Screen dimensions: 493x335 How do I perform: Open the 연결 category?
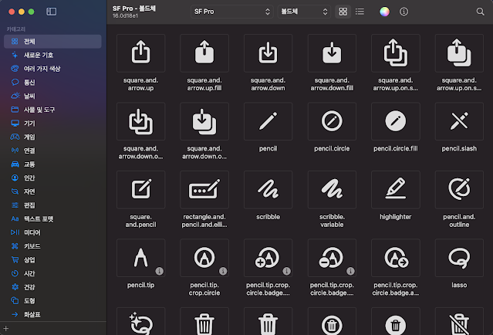(52, 151)
